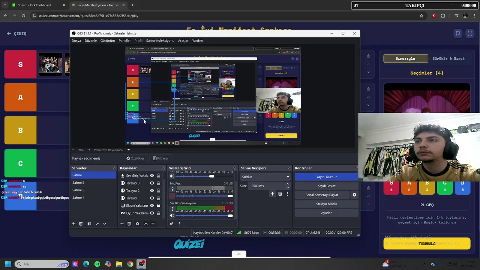Open the Paneller menu in OBS
This screenshot has height=270, width=480.
(x=125, y=40)
